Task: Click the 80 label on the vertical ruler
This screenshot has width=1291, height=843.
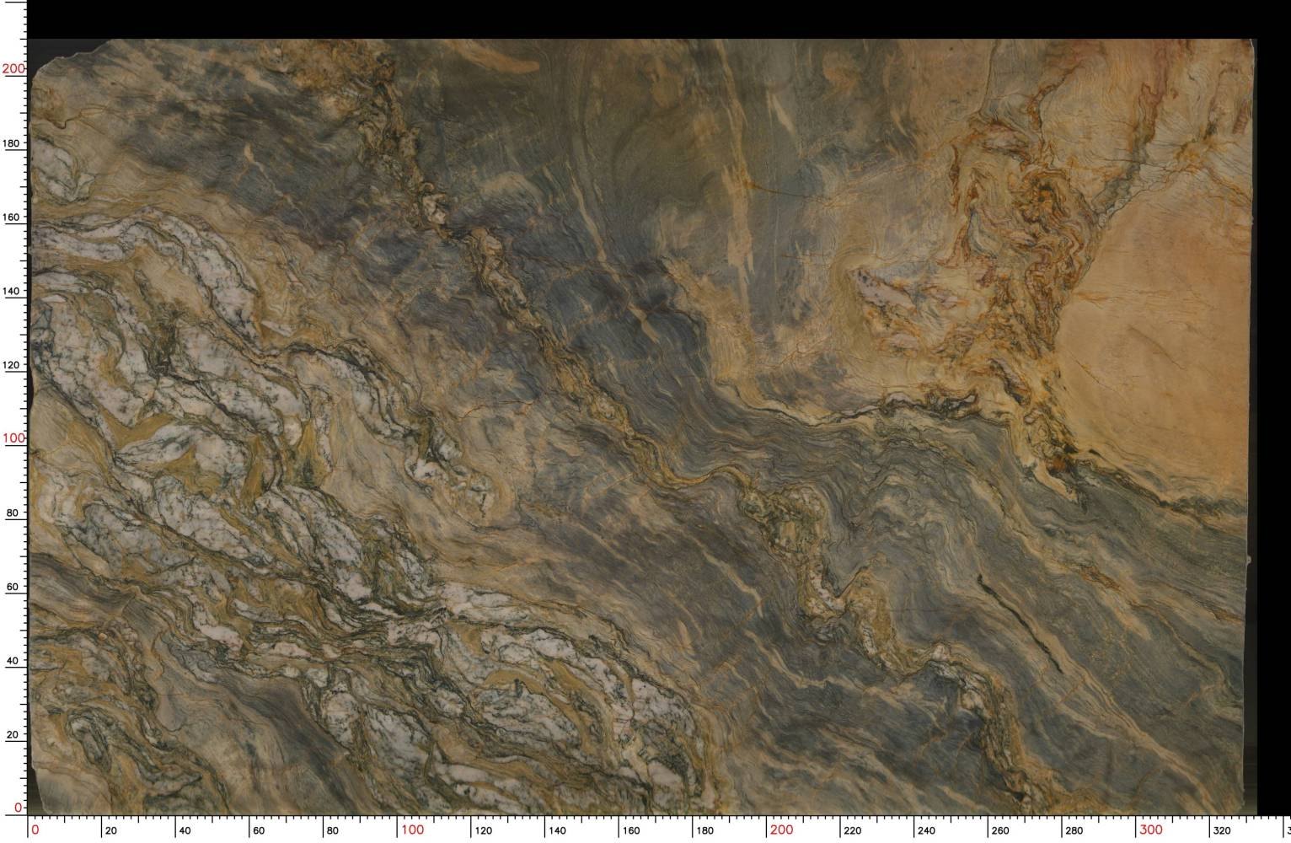Action: pos(13,513)
